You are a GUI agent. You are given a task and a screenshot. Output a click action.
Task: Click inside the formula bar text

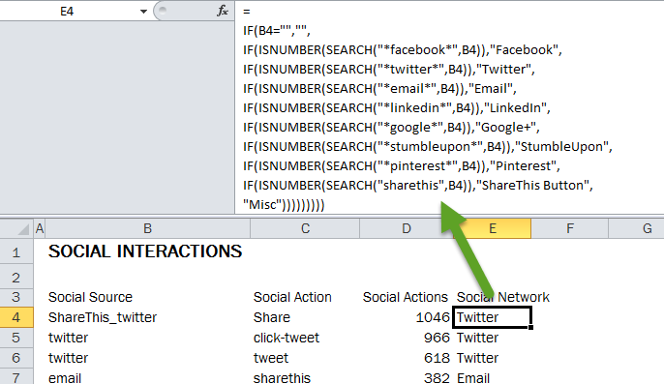click(x=449, y=108)
